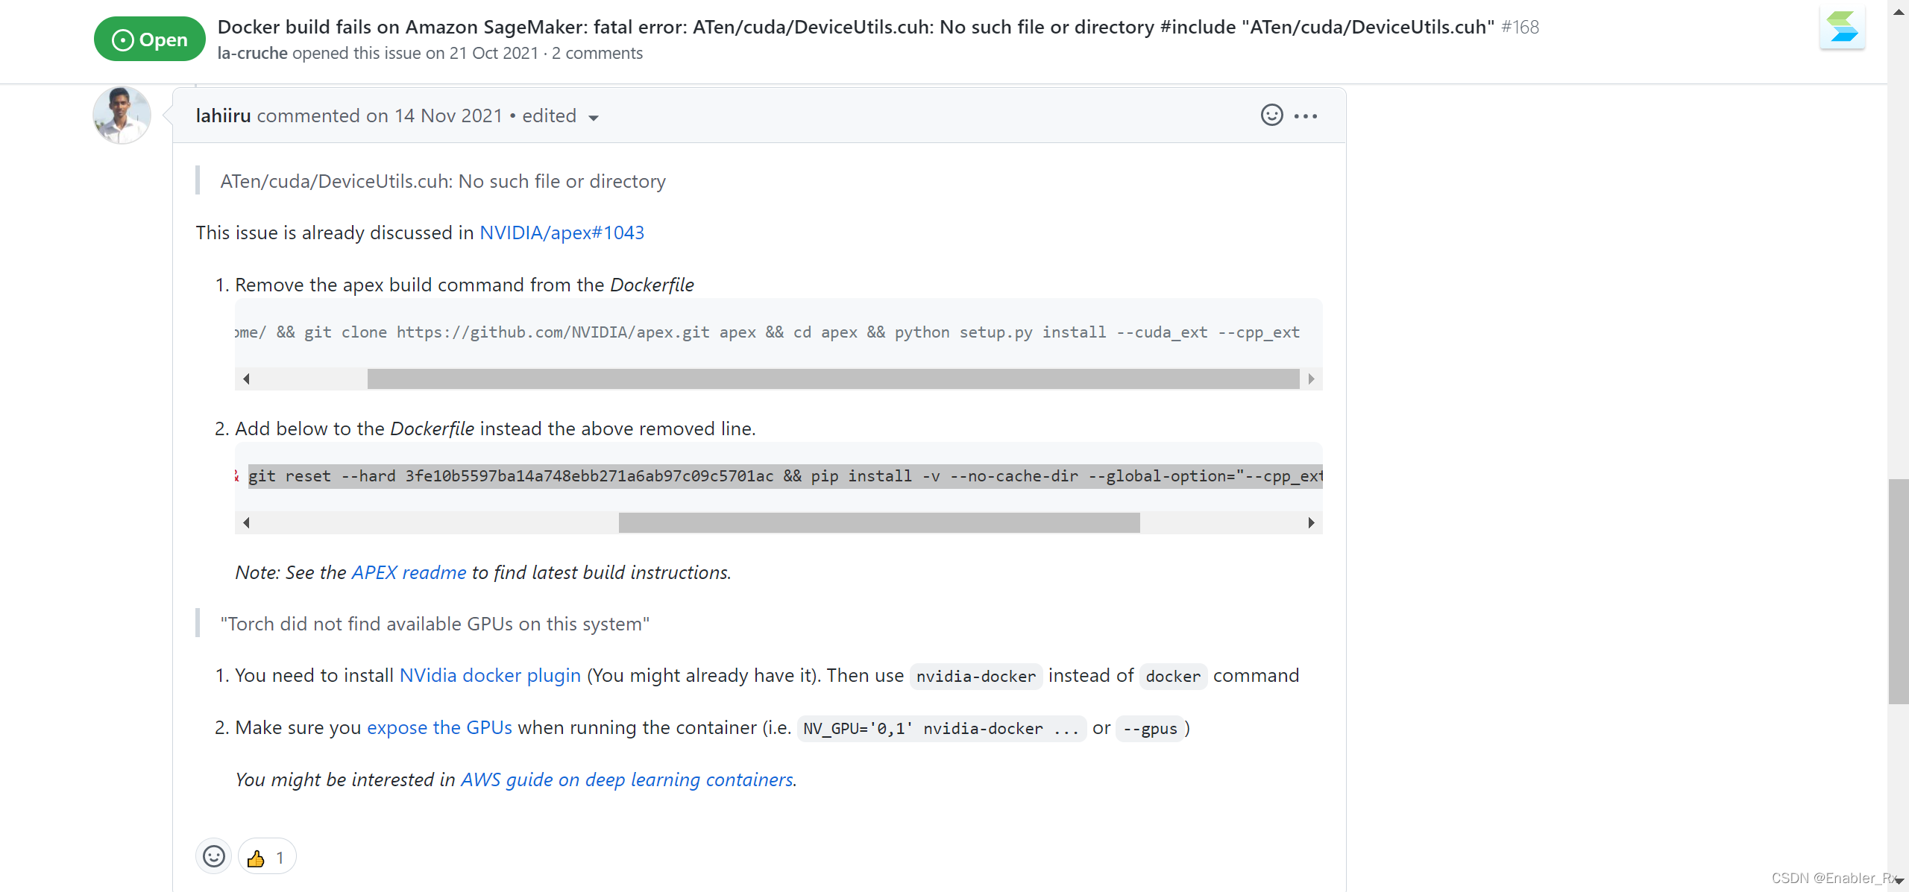Click the --gpus inline code
Image resolution: width=1909 pixels, height=892 pixels.
1150,729
